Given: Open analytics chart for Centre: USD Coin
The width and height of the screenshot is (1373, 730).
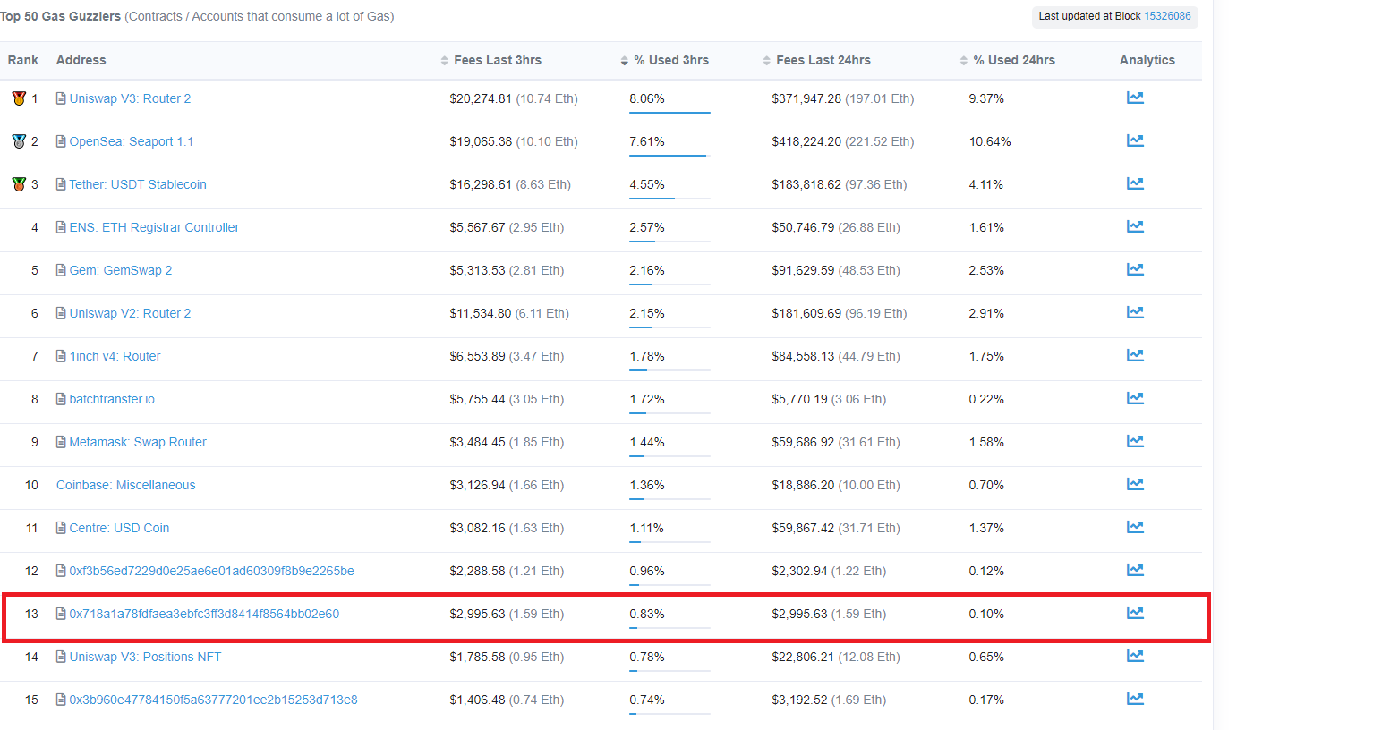Looking at the screenshot, I should pyautogui.click(x=1135, y=527).
